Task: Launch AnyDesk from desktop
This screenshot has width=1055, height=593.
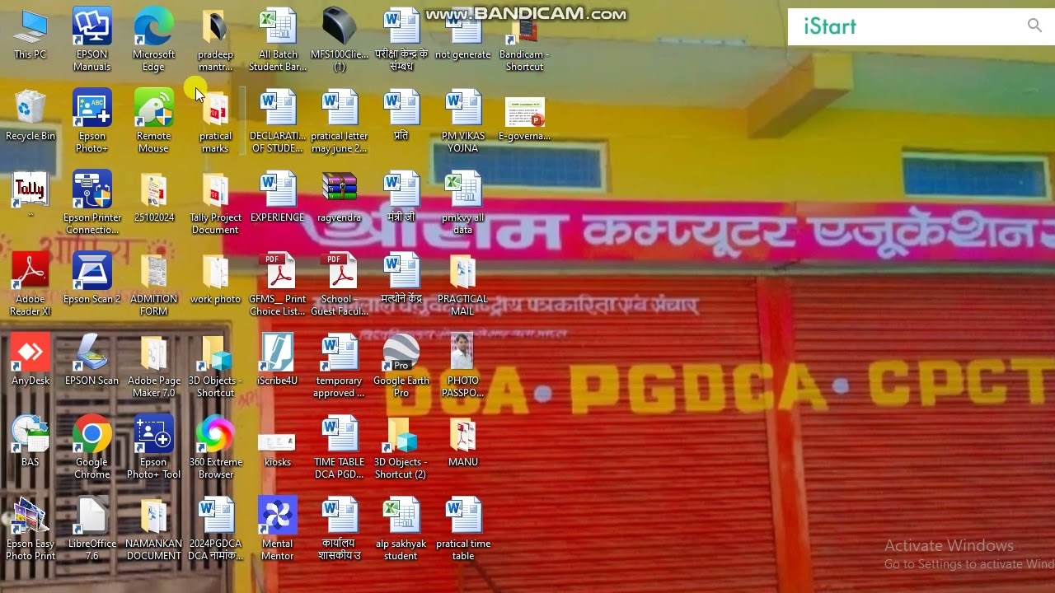Action: (30, 361)
